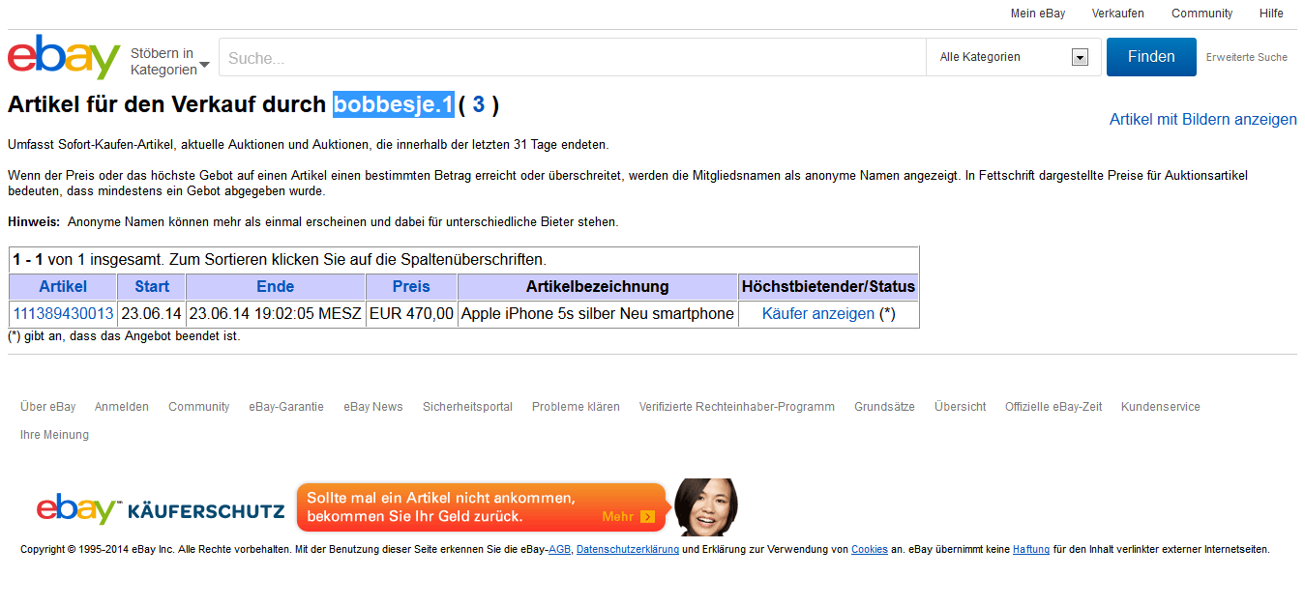The height and width of the screenshot is (606, 1305).
Task: Select Apple iPhone 5s silber description
Action: 598,314
